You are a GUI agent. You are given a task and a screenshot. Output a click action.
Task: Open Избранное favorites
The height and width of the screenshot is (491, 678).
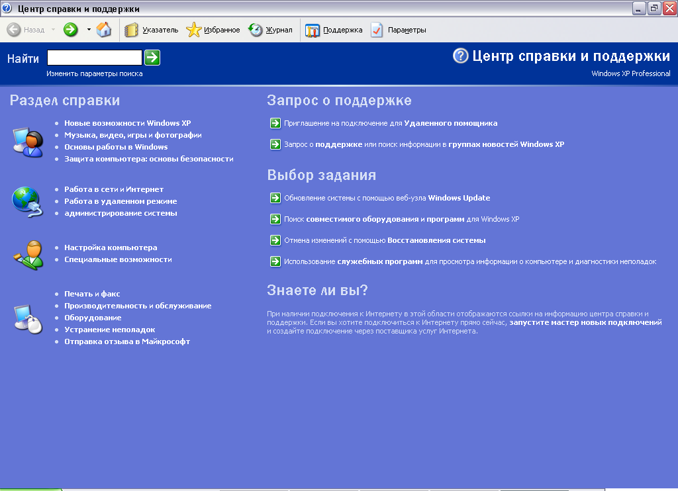tap(213, 30)
